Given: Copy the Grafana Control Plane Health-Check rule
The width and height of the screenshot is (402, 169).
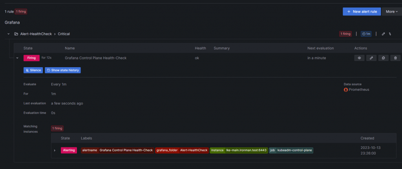Looking at the screenshot, I should pyautogui.click(x=383, y=58).
